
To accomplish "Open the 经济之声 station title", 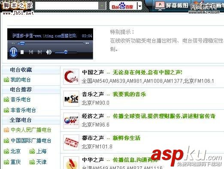I will [93, 116].
